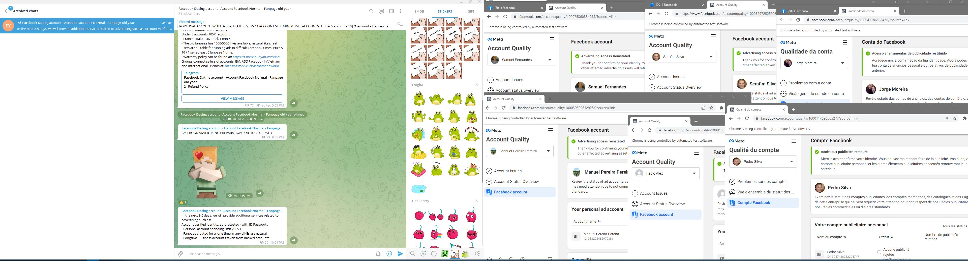Toggle the silent broadcast bell icon

click(378, 254)
